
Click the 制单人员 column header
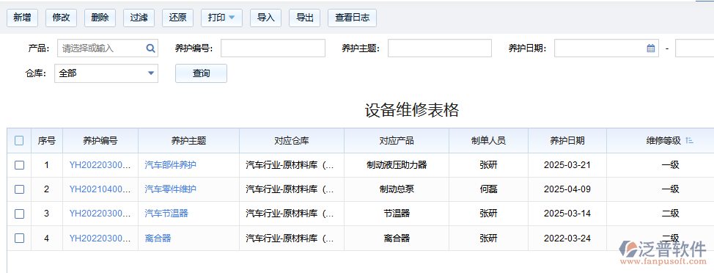(489, 141)
